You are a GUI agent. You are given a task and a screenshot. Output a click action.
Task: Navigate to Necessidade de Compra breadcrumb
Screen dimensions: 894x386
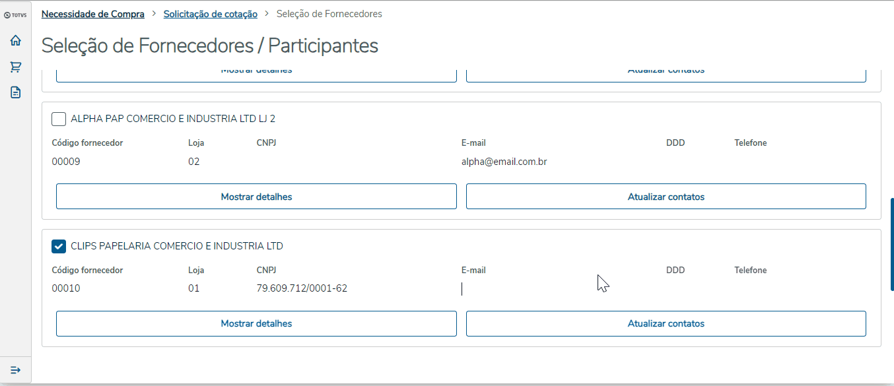(x=93, y=14)
